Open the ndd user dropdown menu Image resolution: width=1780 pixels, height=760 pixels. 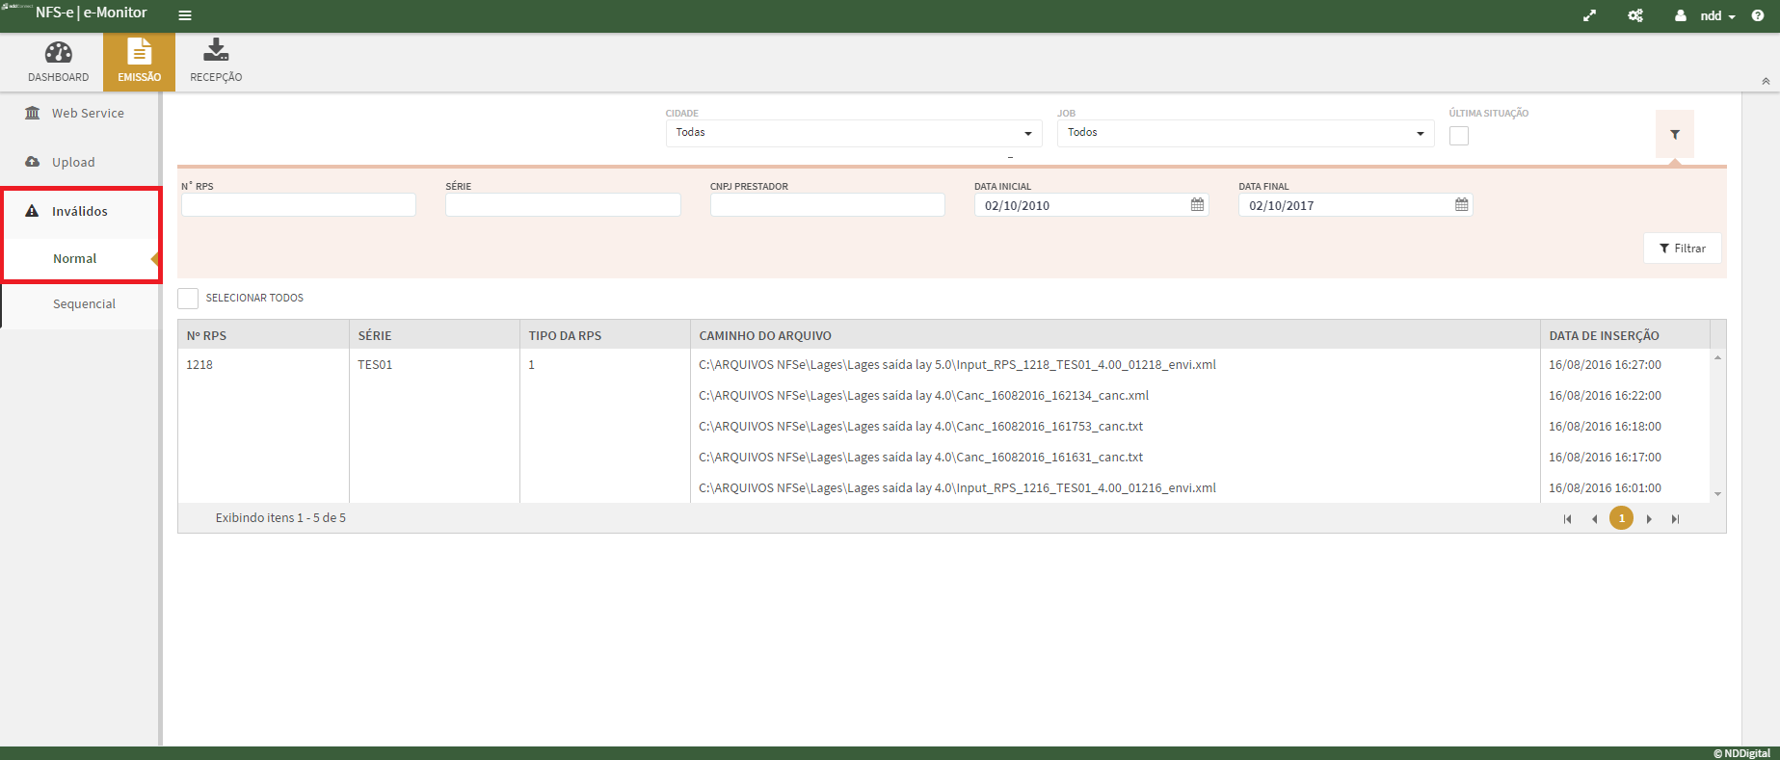click(x=1711, y=16)
